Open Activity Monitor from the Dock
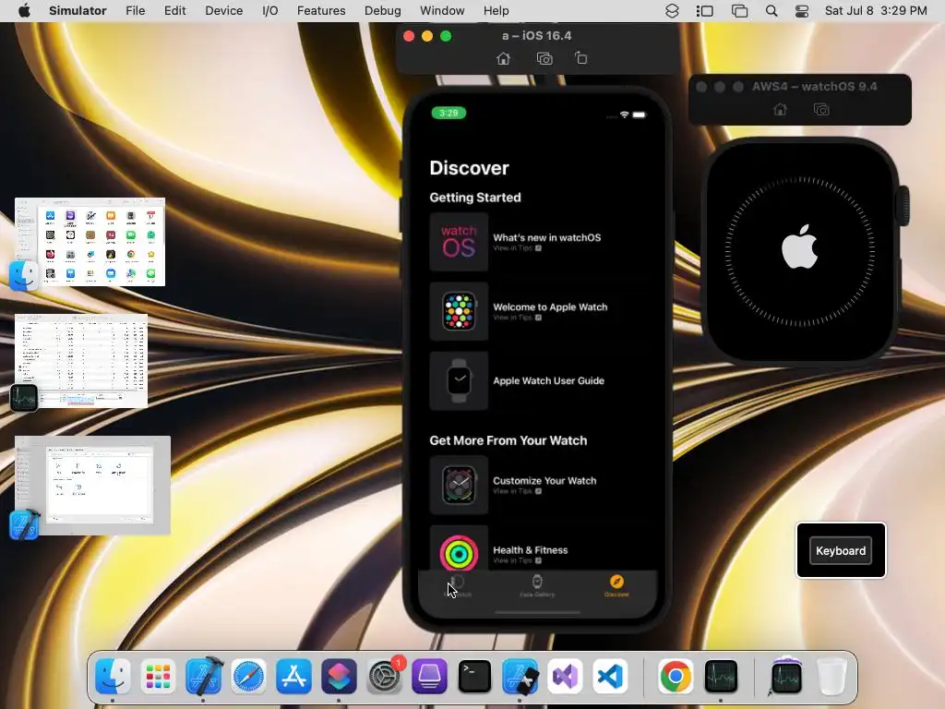This screenshot has height=709, width=945. pos(721,676)
